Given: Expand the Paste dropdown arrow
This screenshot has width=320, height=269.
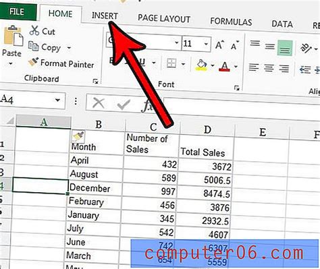Looking at the screenshot, I should [11, 63].
